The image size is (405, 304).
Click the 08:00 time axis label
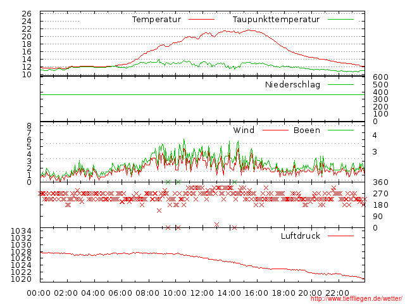point(147,293)
